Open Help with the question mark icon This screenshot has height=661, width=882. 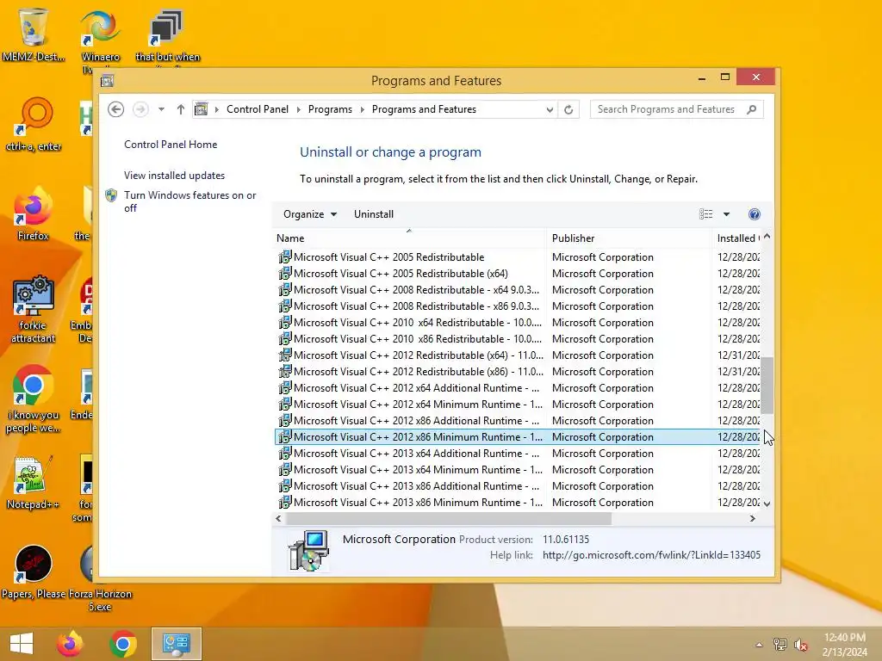pyautogui.click(x=755, y=214)
